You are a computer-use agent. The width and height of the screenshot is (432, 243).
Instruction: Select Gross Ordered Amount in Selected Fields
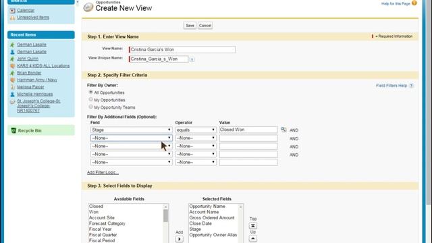[x=211, y=217]
